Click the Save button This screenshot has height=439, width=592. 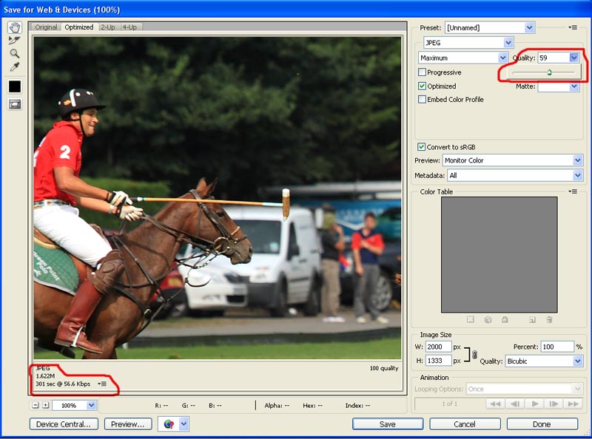click(388, 424)
